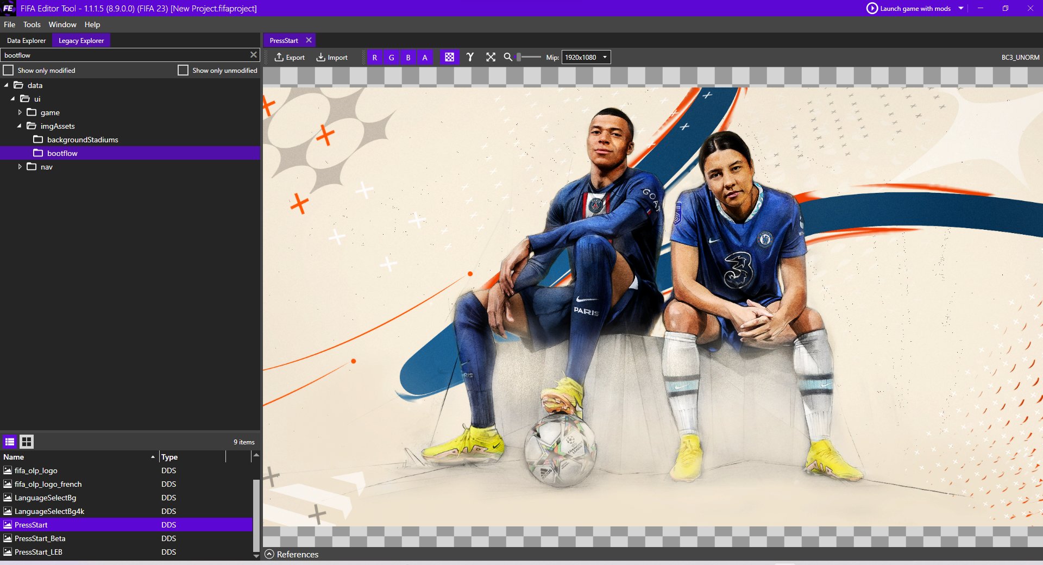The height and width of the screenshot is (565, 1043).
Task: Export the PressStart texture
Action: [290, 57]
